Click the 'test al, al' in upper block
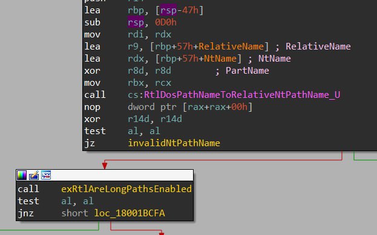The image size is (377, 235). (x=122, y=131)
